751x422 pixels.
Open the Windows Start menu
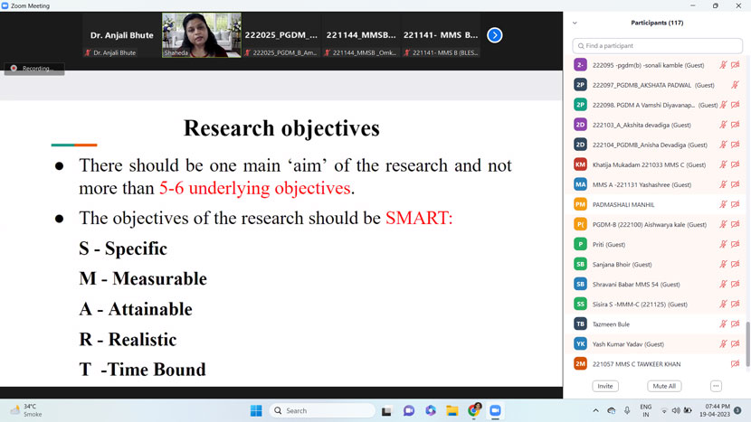[x=256, y=410]
